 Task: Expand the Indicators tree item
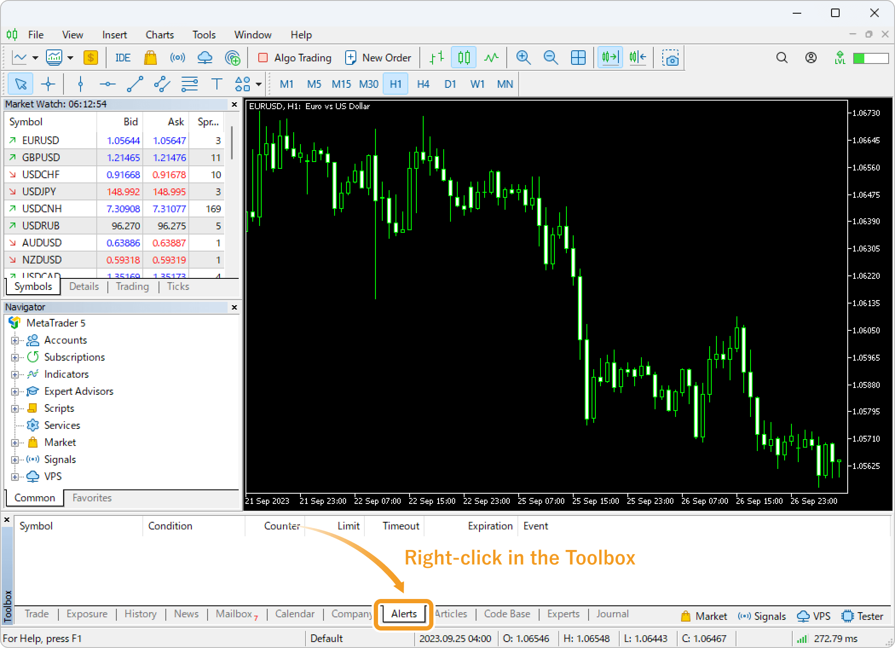point(15,375)
